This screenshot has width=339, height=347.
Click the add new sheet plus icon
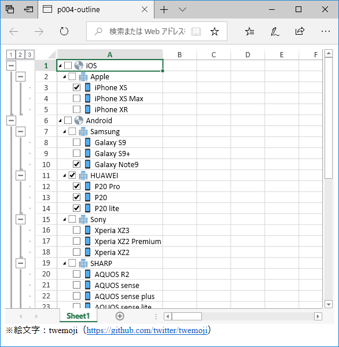point(120,316)
